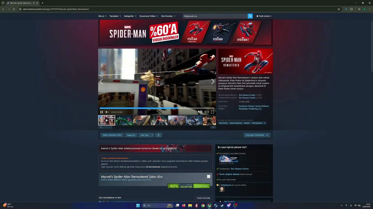373x209 pixels.
Task: Open the video player settings gear
Action: pos(201,112)
